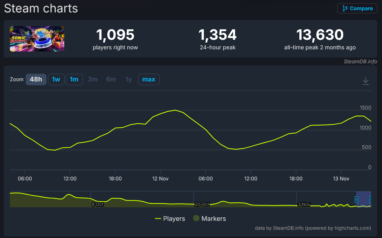The height and width of the screenshot is (238, 382).
Task: Click the all-time peak 2 months ago caption
Action: 320,48
